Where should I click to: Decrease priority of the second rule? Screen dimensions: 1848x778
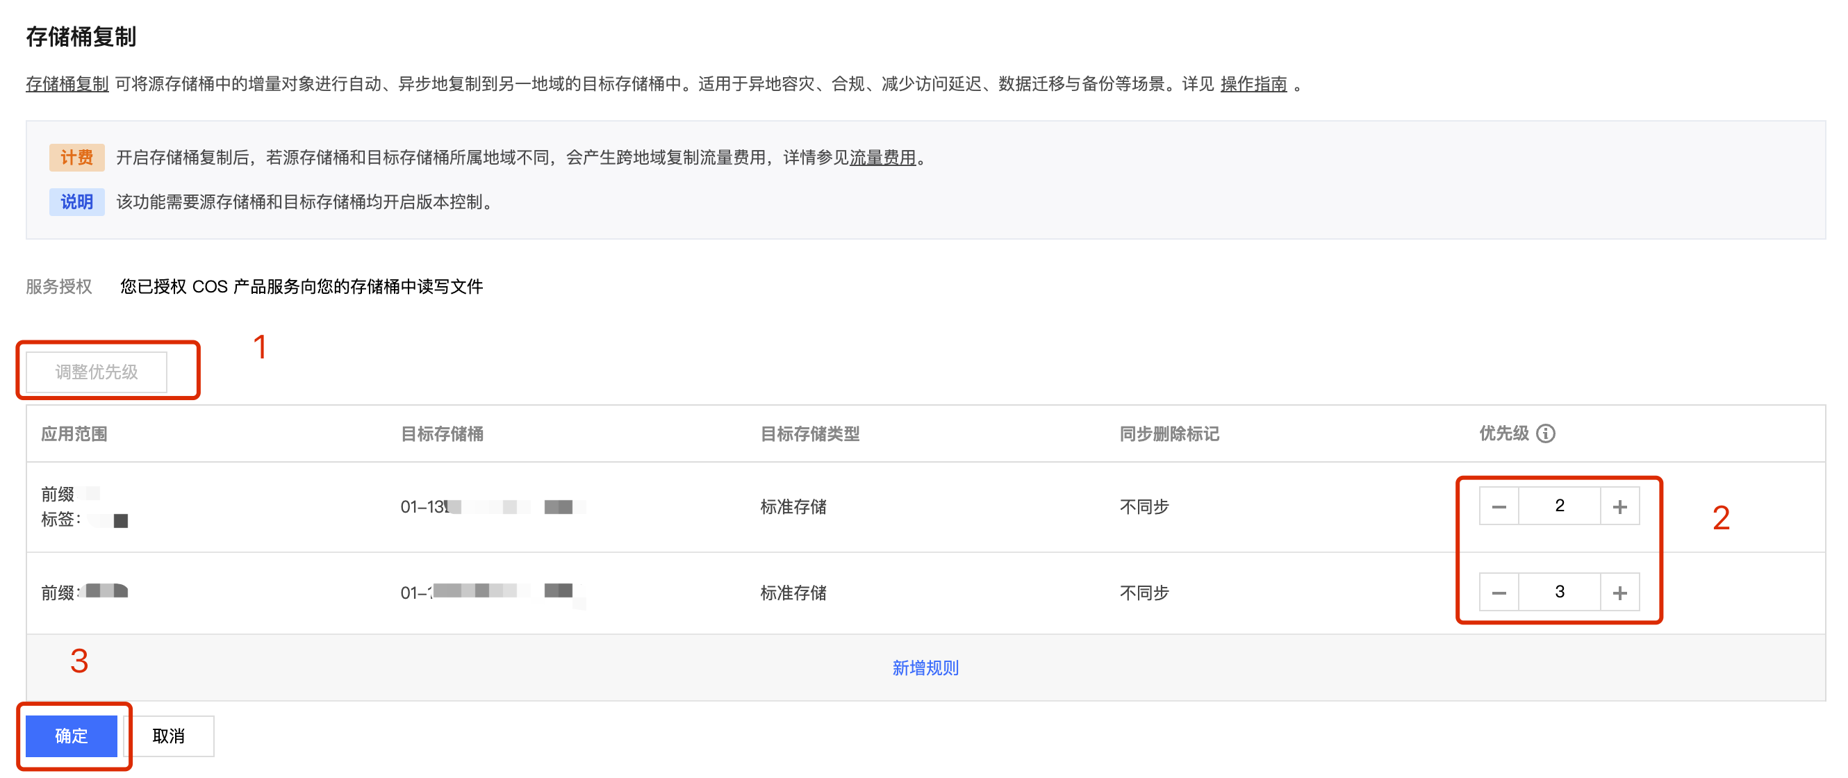pos(1499,593)
